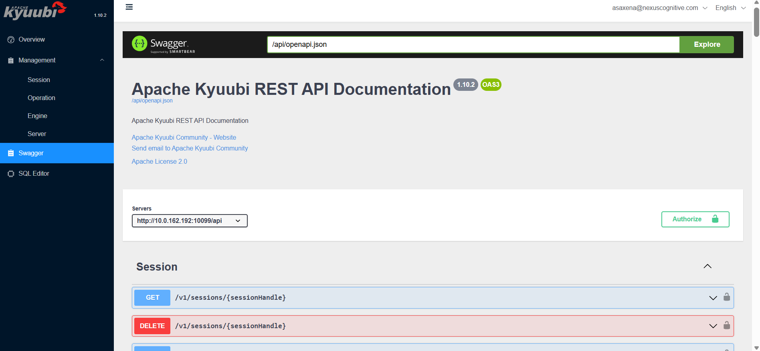Click the OAS3 badge
760x351 pixels.
click(491, 85)
